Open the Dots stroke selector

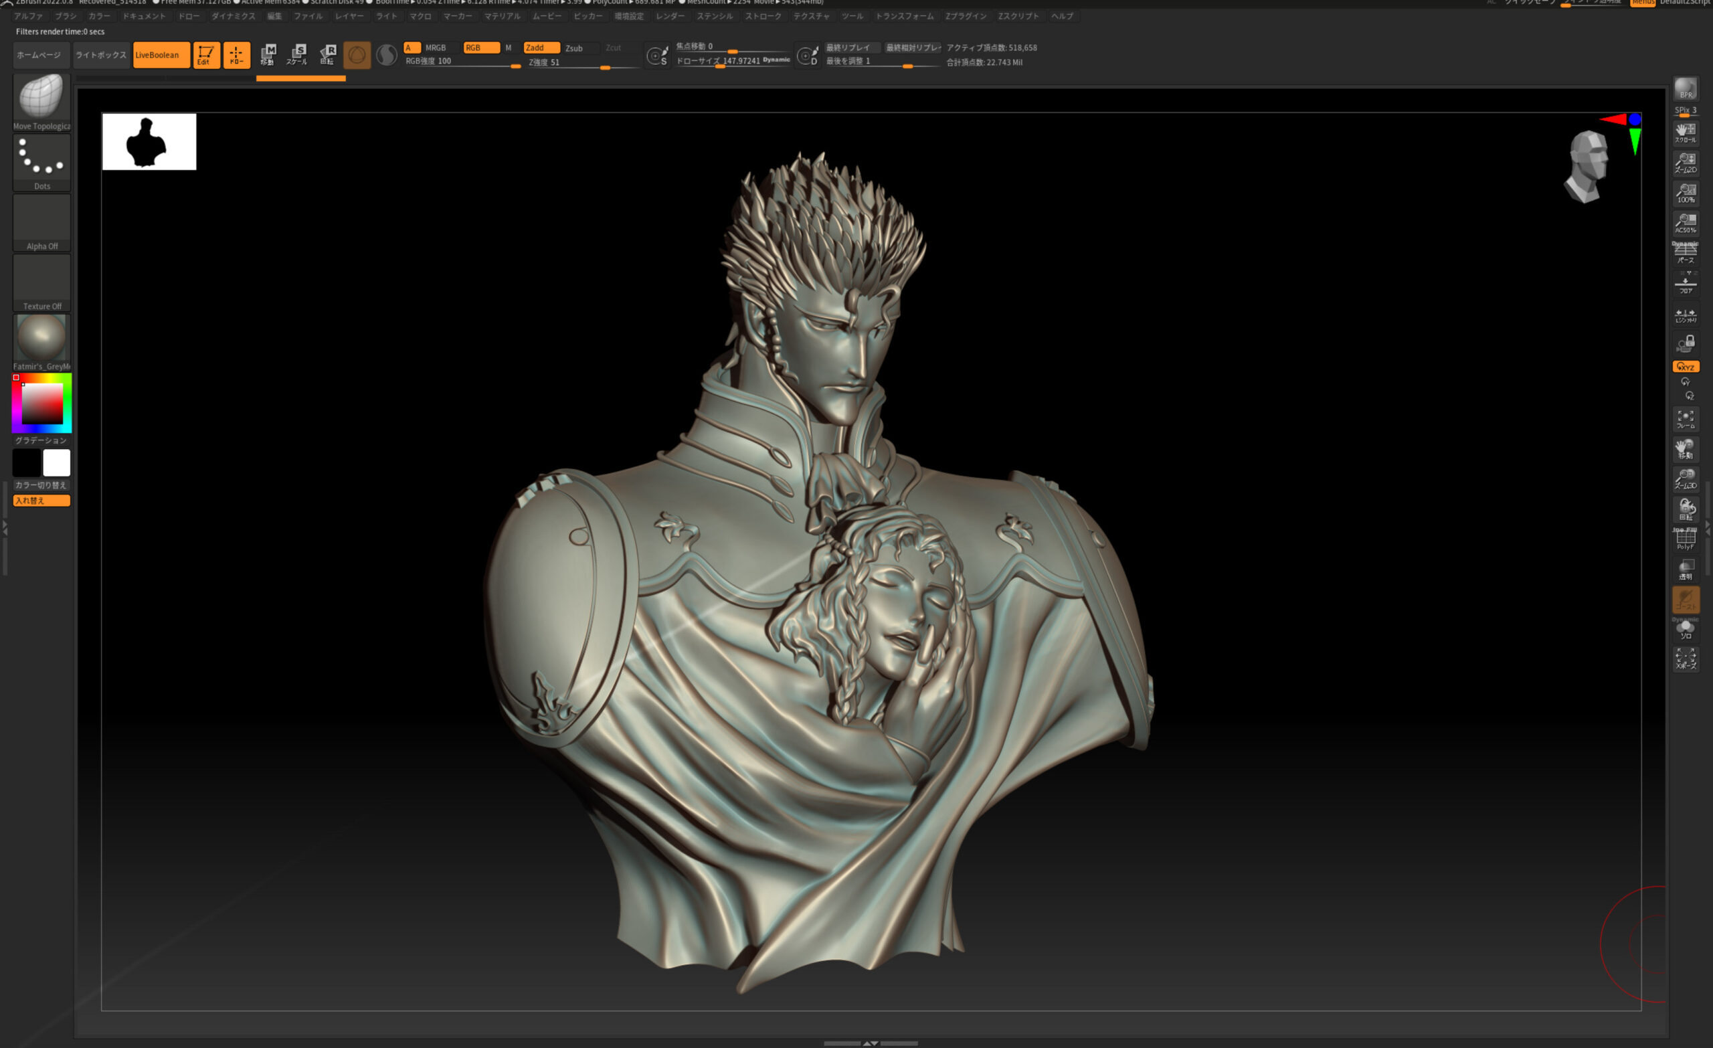coord(41,162)
